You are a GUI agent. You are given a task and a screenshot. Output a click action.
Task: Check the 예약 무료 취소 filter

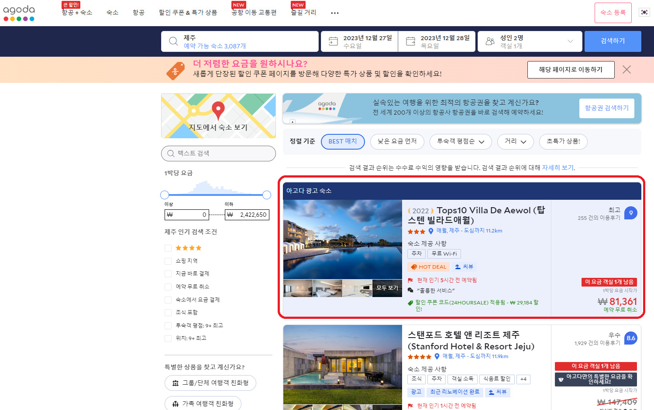(x=168, y=287)
